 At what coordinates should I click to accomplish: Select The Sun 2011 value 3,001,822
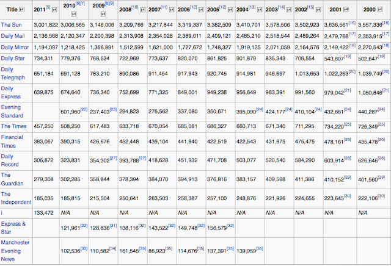(x=46, y=25)
